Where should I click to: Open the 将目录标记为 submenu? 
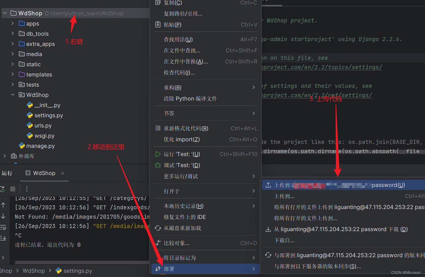[x=205, y=258]
